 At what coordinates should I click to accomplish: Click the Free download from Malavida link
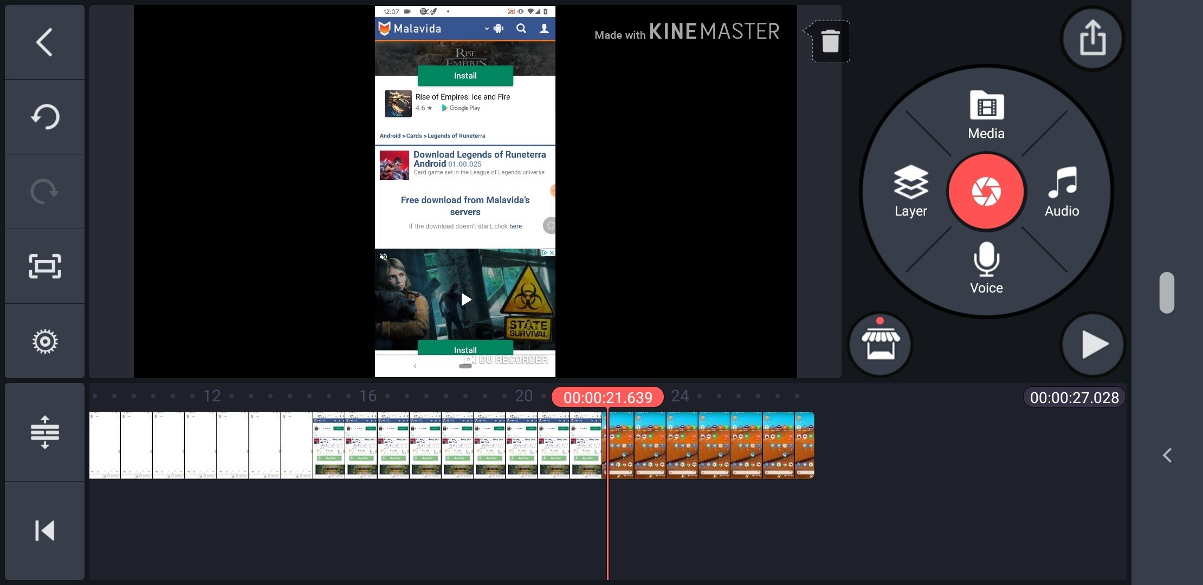point(465,205)
